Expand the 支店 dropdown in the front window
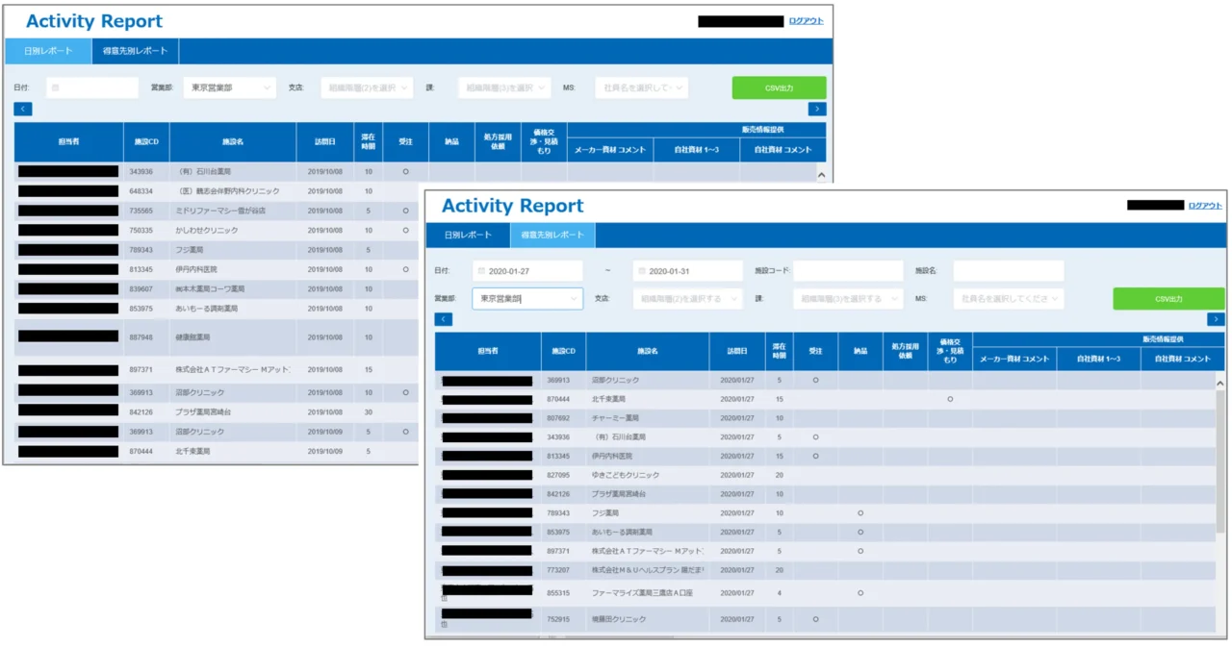Viewport: 1232px width, 647px height. pos(687,299)
